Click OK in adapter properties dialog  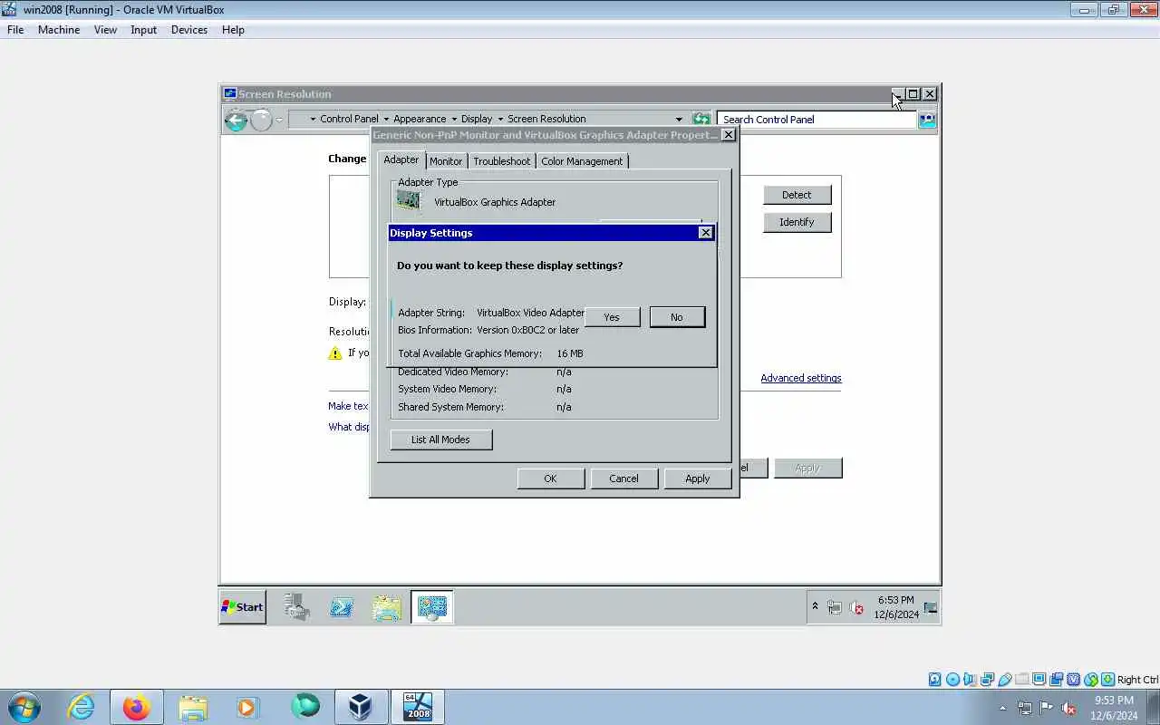pos(550,478)
